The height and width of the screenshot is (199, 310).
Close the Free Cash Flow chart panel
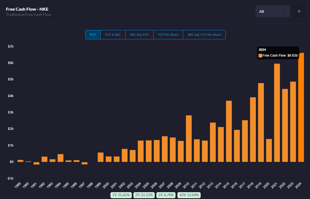click(x=299, y=11)
